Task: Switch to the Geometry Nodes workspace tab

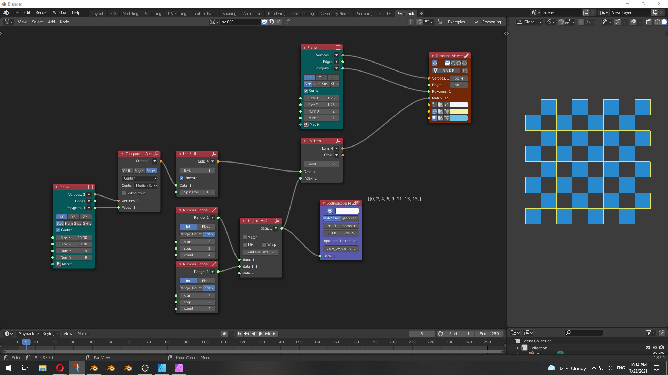Action: coord(335,14)
